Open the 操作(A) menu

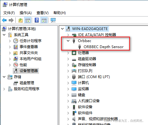[26, 13]
